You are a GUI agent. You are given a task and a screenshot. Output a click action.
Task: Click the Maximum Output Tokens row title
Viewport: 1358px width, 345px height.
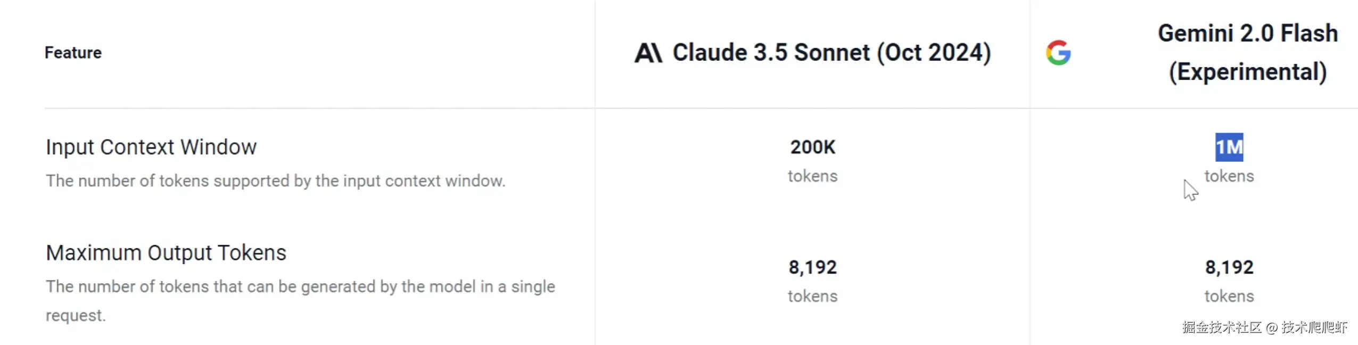(166, 253)
